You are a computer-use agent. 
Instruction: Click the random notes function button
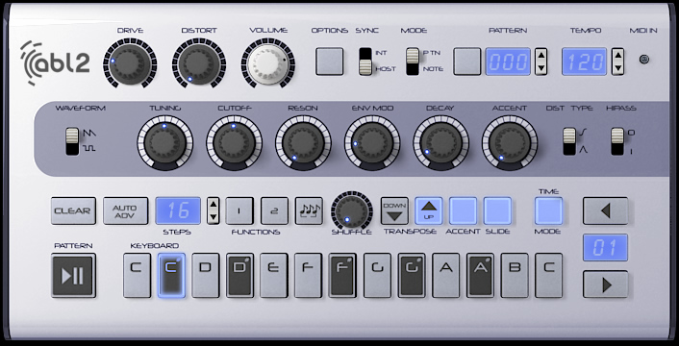[x=309, y=210]
